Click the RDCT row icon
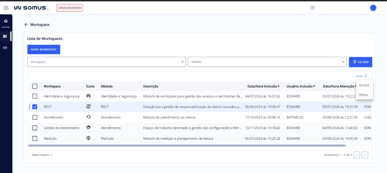387x173 pixels. click(88, 107)
